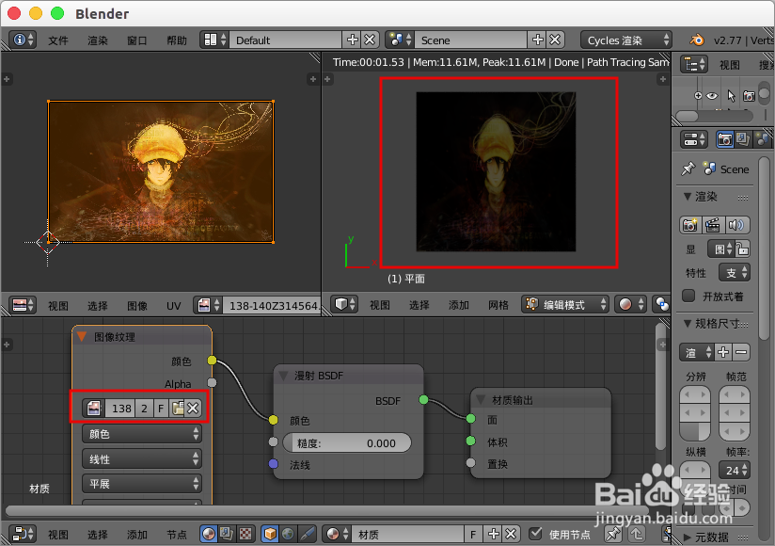Image resolution: width=775 pixels, height=546 pixels.
Task: Select shader nodes tree type icon
Action: pyautogui.click(x=209, y=534)
